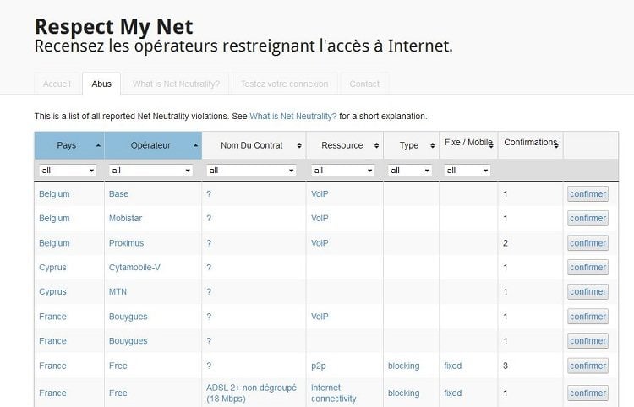Go to the Contact tab
Screen dimensions: 634x407
pos(364,84)
